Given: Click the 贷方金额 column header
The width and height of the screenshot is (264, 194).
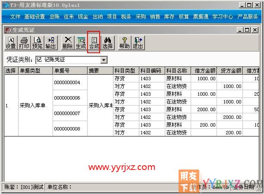Looking at the screenshot, I should 230,71.
